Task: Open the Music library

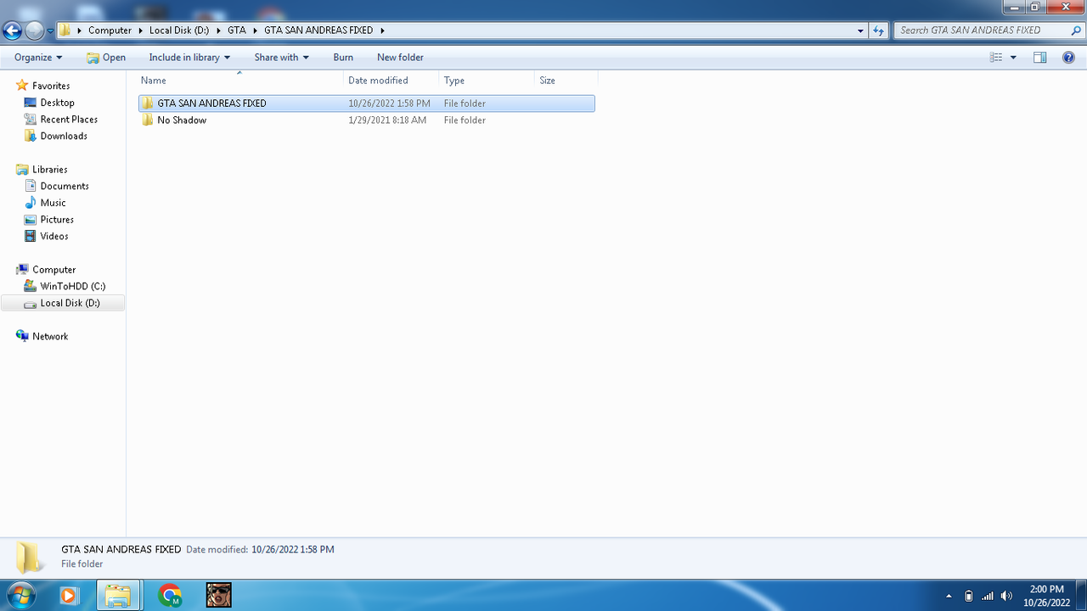Action: (53, 203)
